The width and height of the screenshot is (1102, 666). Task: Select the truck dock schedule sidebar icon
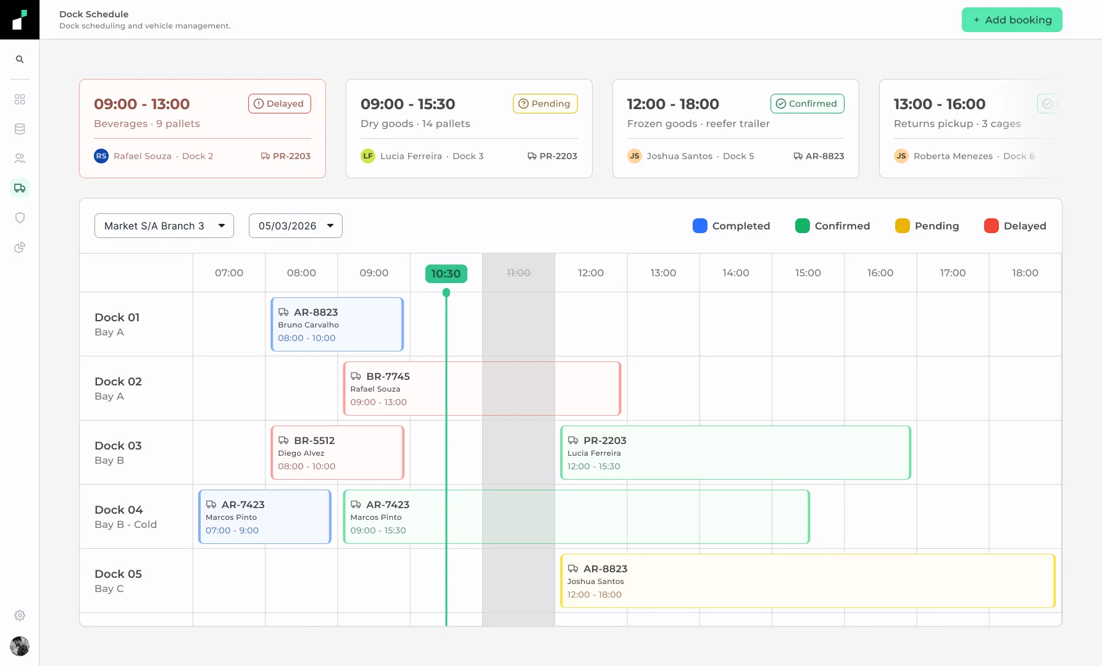click(x=20, y=188)
